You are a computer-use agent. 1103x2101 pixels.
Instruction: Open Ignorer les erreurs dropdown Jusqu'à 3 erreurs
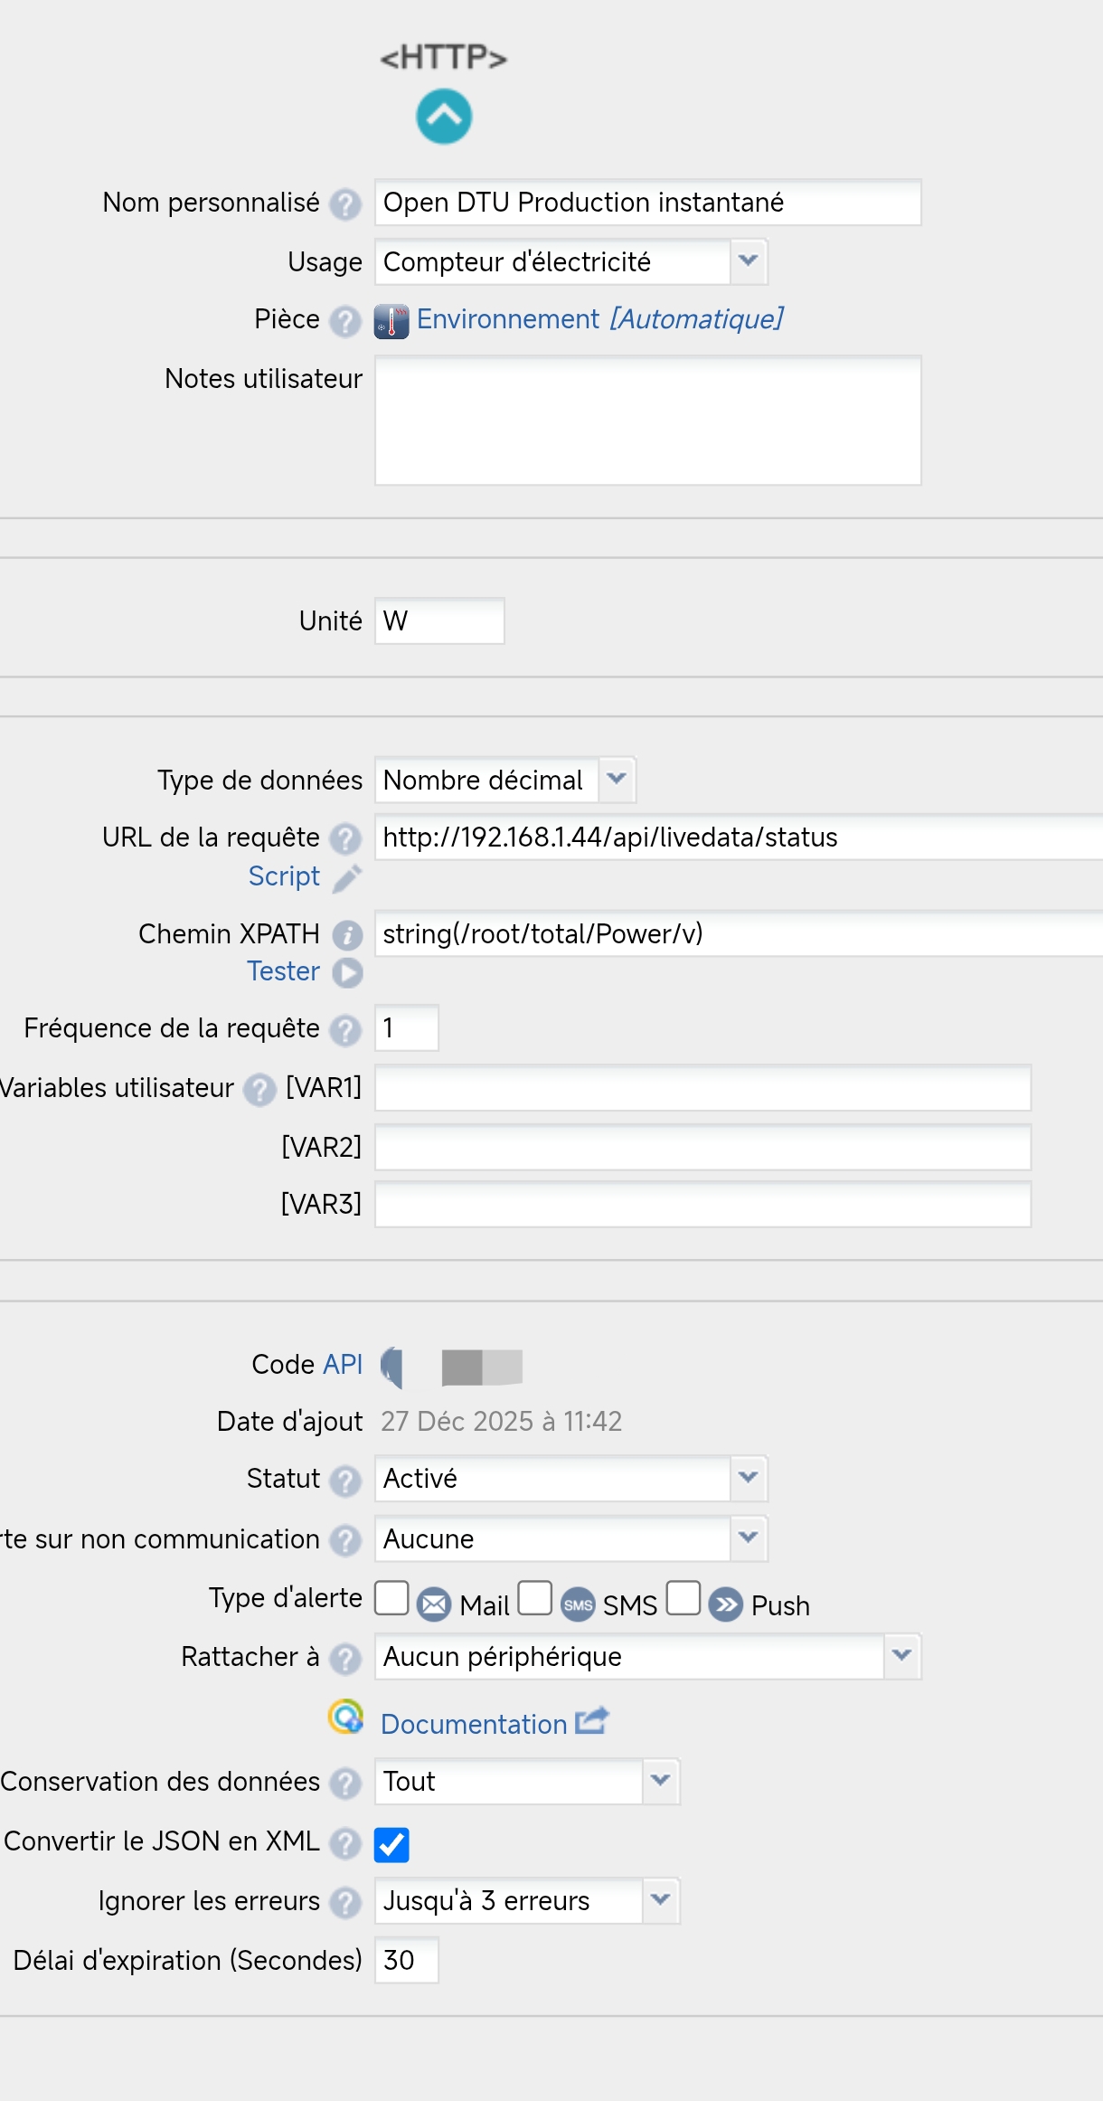(527, 1900)
